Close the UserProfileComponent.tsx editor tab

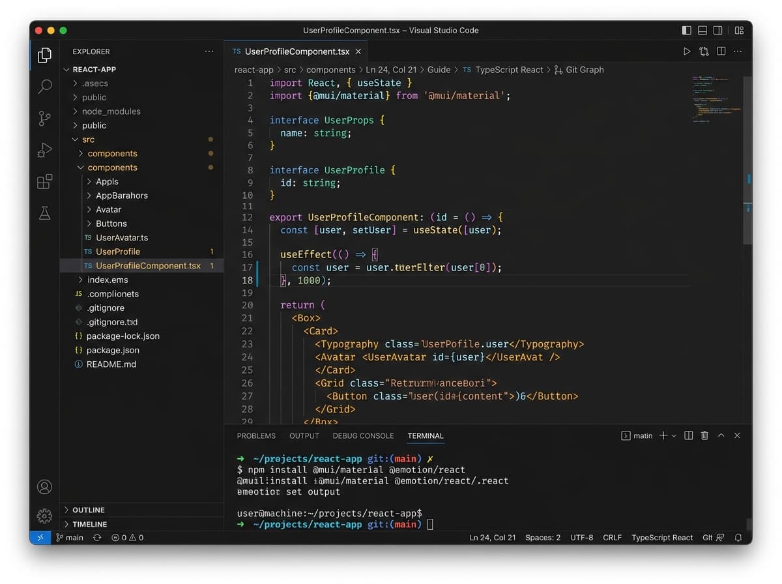click(358, 51)
